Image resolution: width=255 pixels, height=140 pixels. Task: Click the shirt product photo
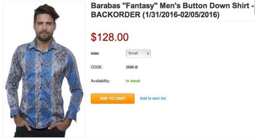point(44,70)
